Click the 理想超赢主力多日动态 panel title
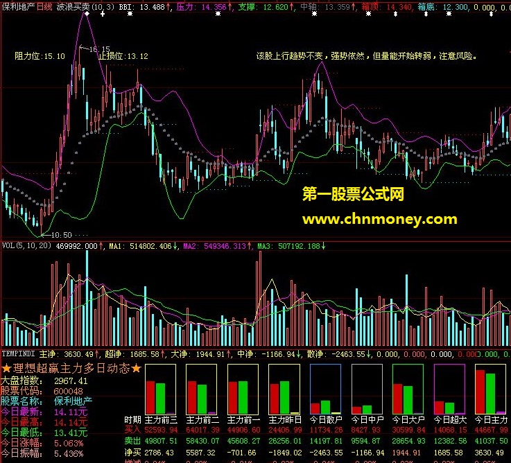Image resolution: width=511 pixels, height=463 pixels. point(71,368)
